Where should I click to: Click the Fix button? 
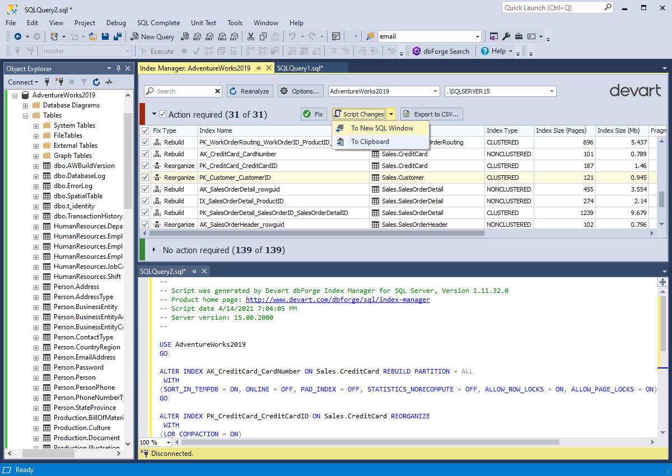tap(314, 114)
